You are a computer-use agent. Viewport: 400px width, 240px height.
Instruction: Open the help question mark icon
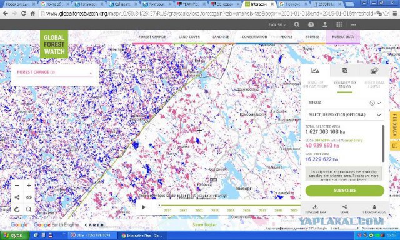click(311, 25)
